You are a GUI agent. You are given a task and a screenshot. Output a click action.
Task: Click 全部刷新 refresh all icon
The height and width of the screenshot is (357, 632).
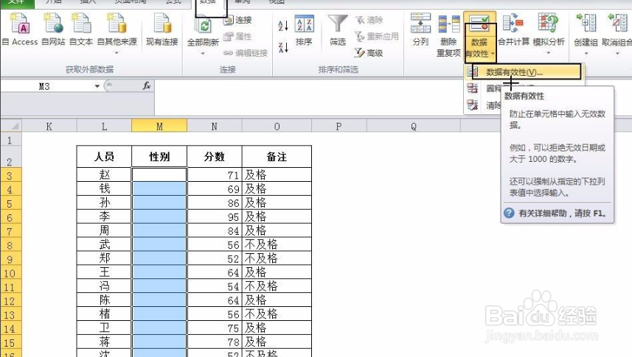click(x=203, y=26)
